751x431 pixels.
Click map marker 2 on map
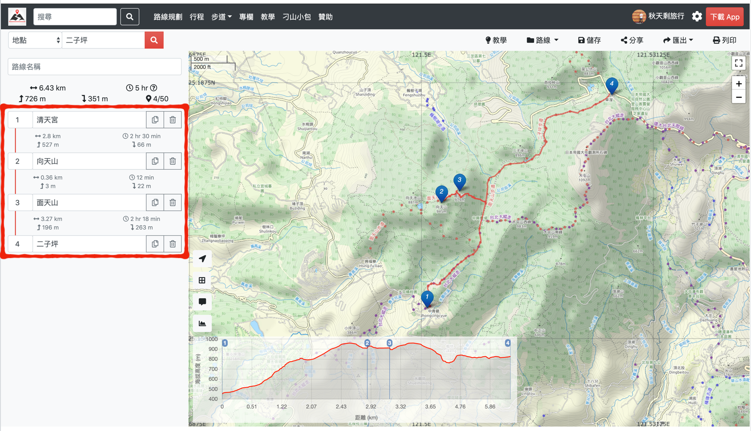tap(441, 194)
